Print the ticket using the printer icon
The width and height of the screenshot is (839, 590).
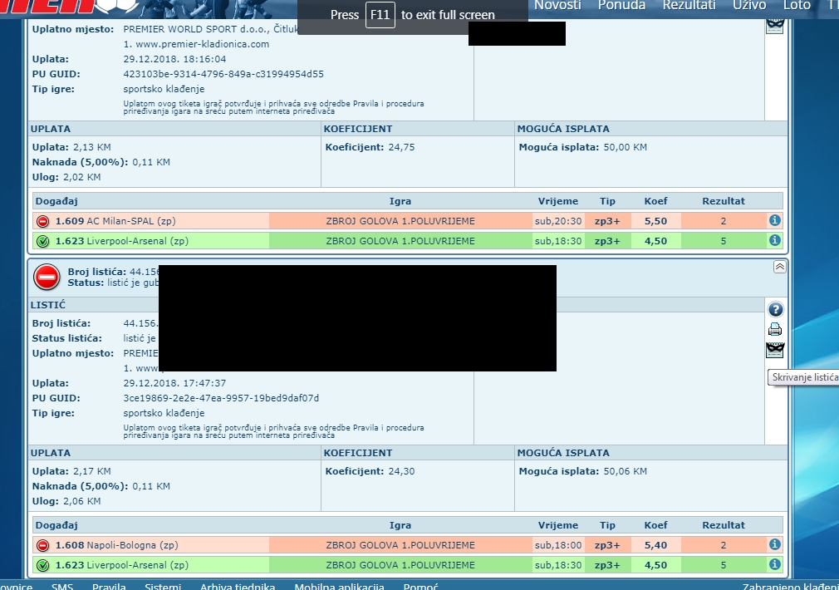coord(775,329)
